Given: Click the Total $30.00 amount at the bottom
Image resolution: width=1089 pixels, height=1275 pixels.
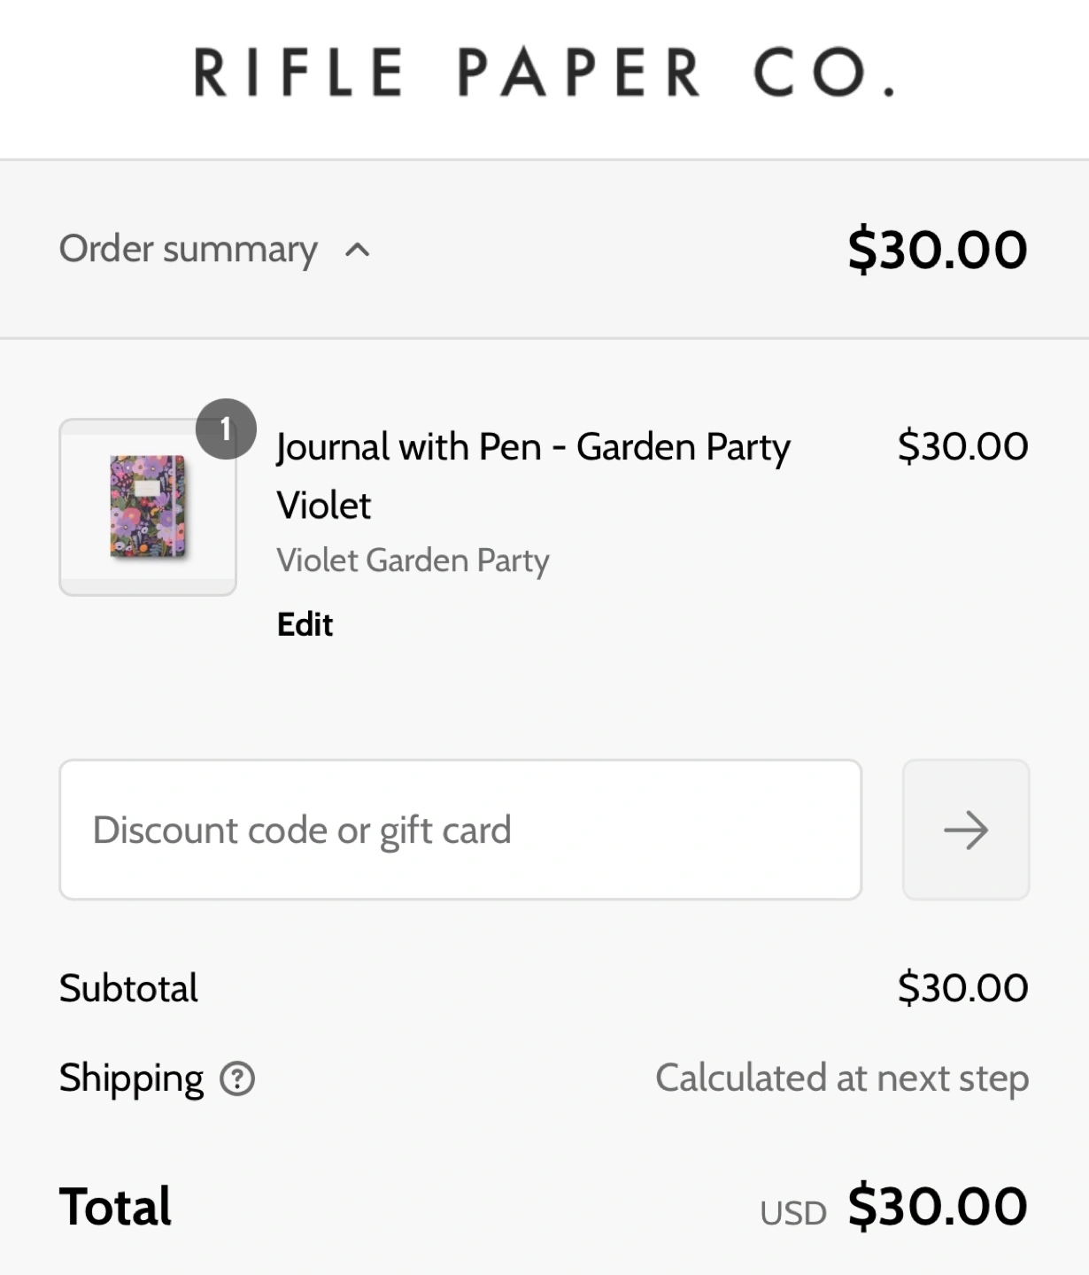Looking at the screenshot, I should pyautogui.click(x=937, y=1207).
